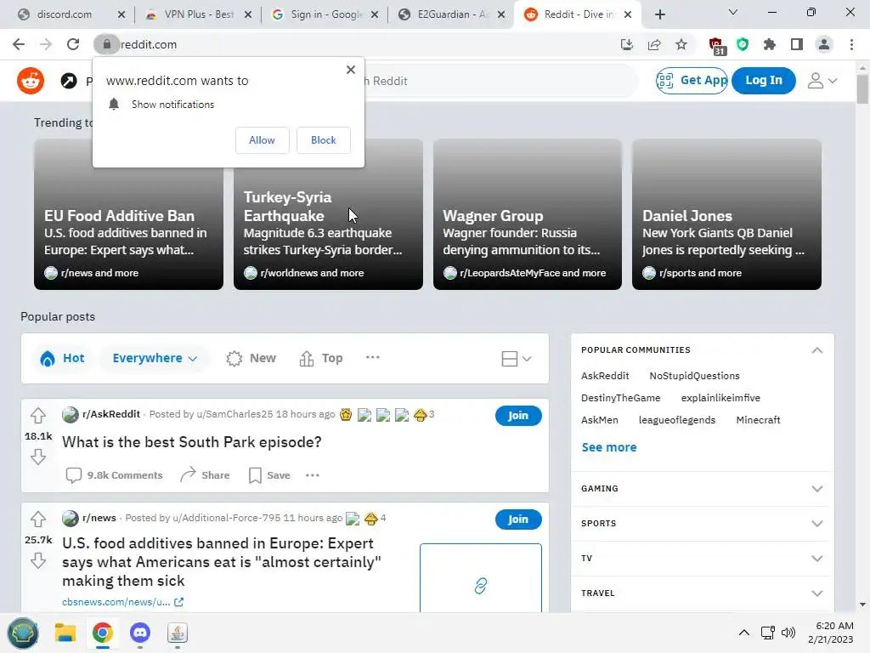Open the user account dropdown

(x=822, y=81)
